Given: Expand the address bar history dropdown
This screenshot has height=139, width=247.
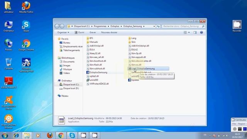Looking at the screenshot, I should (x=154, y=26).
